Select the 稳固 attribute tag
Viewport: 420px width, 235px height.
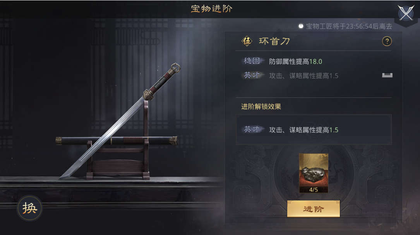pos(252,61)
